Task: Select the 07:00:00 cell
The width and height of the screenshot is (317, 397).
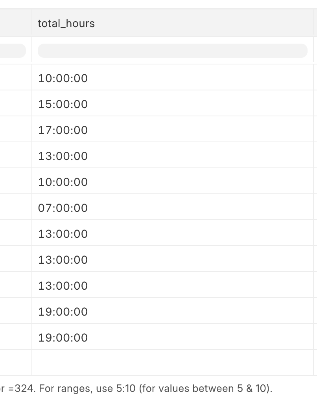Action: click(173, 207)
